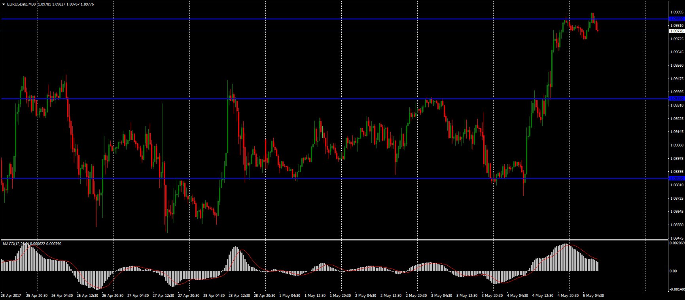Image resolution: width=685 pixels, height=300 pixels.
Task: Click the 1.09810 price scale label
Action: point(677,25)
